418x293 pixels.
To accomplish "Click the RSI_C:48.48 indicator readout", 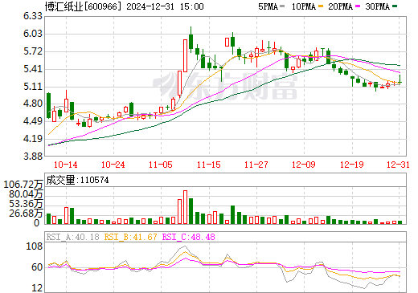I will click(189, 237).
